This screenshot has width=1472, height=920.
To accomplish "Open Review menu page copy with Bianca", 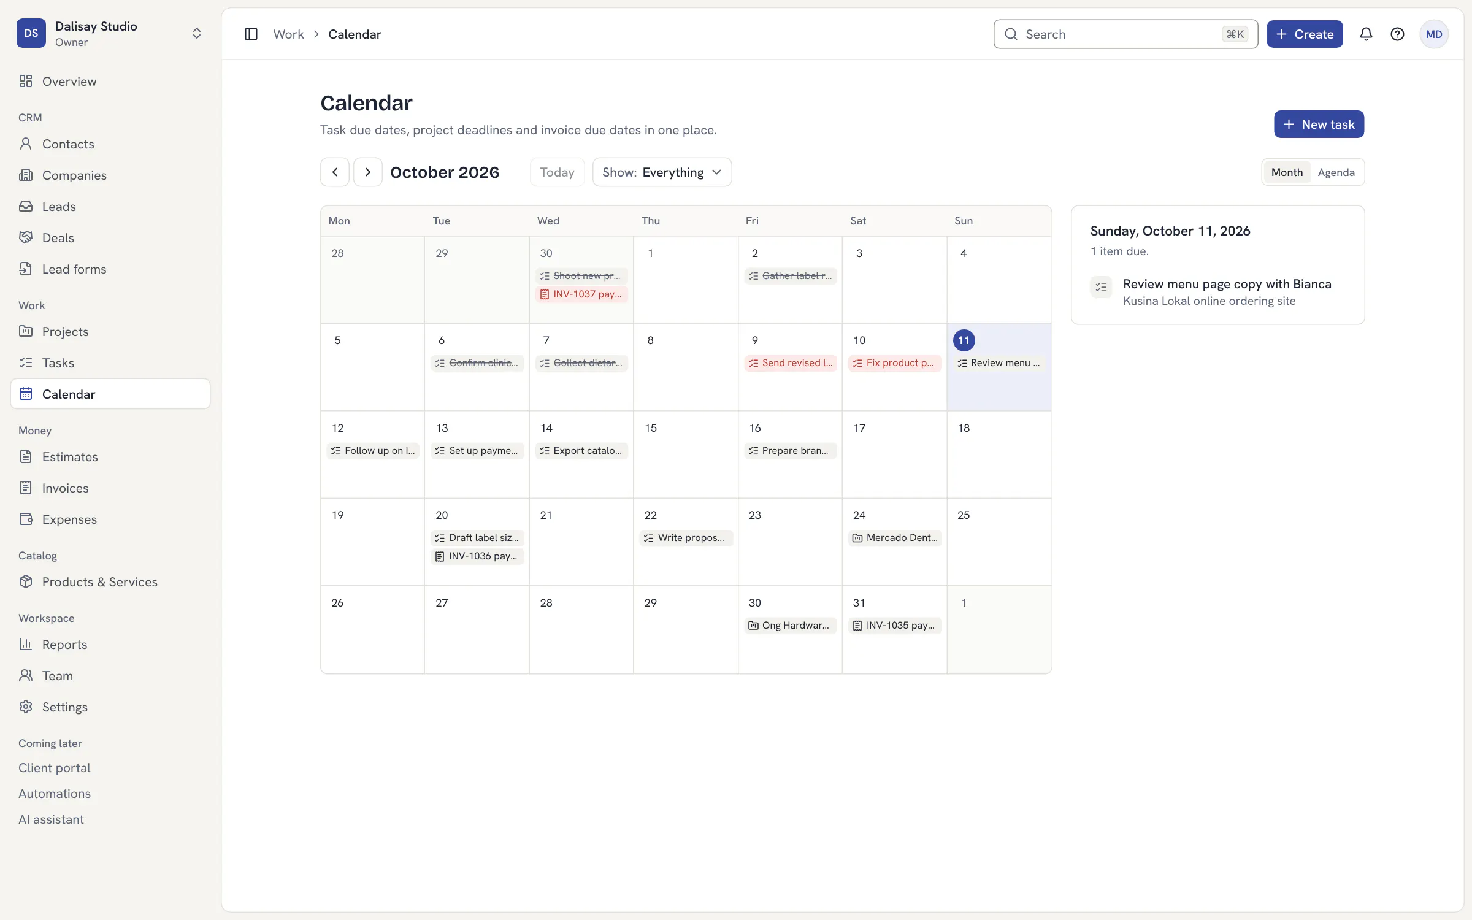I will 1217,292.
